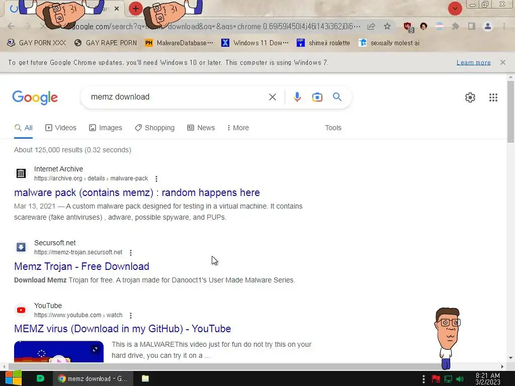The height and width of the screenshot is (386, 515).
Task: Click the address bar URL
Action: pyautogui.click(x=217, y=26)
